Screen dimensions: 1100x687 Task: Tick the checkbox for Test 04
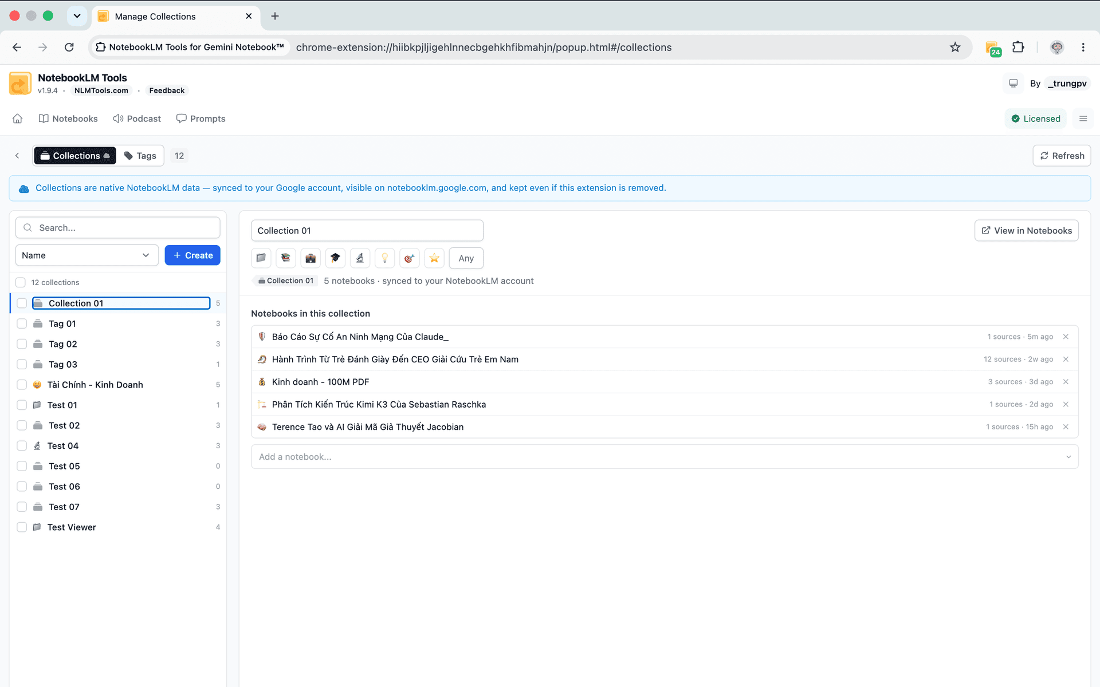(22, 445)
